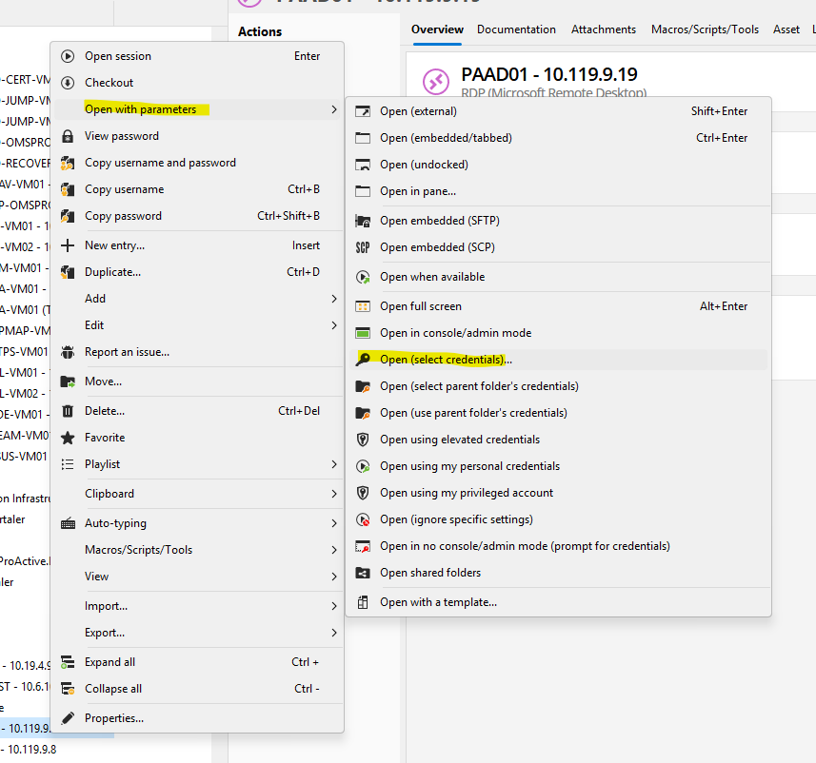
Task: Expand the Import submenu arrow
Action: (x=334, y=606)
